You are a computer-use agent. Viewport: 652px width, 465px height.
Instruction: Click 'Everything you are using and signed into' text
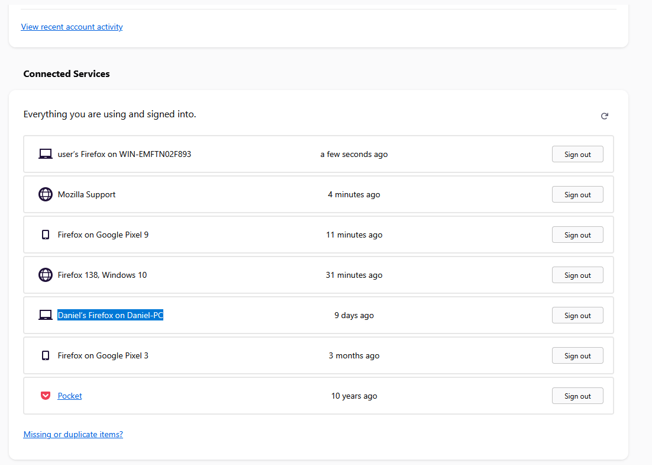110,114
